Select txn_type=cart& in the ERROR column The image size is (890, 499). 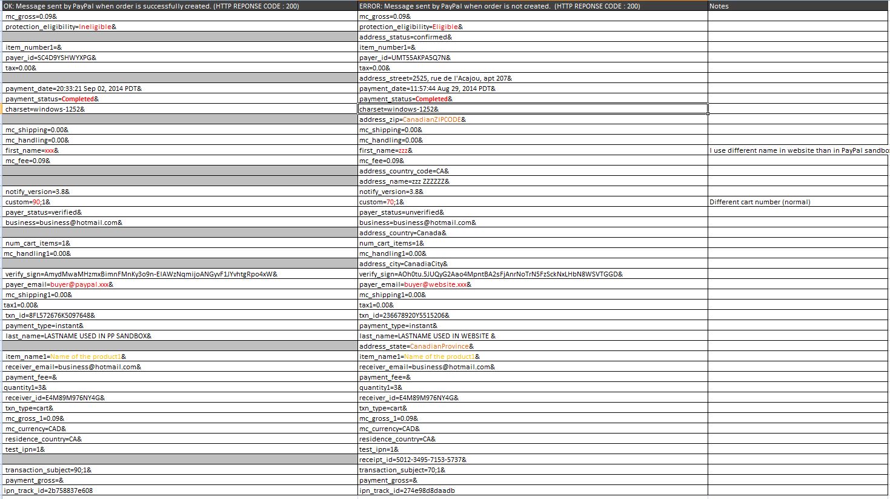pyautogui.click(x=533, y=408)
